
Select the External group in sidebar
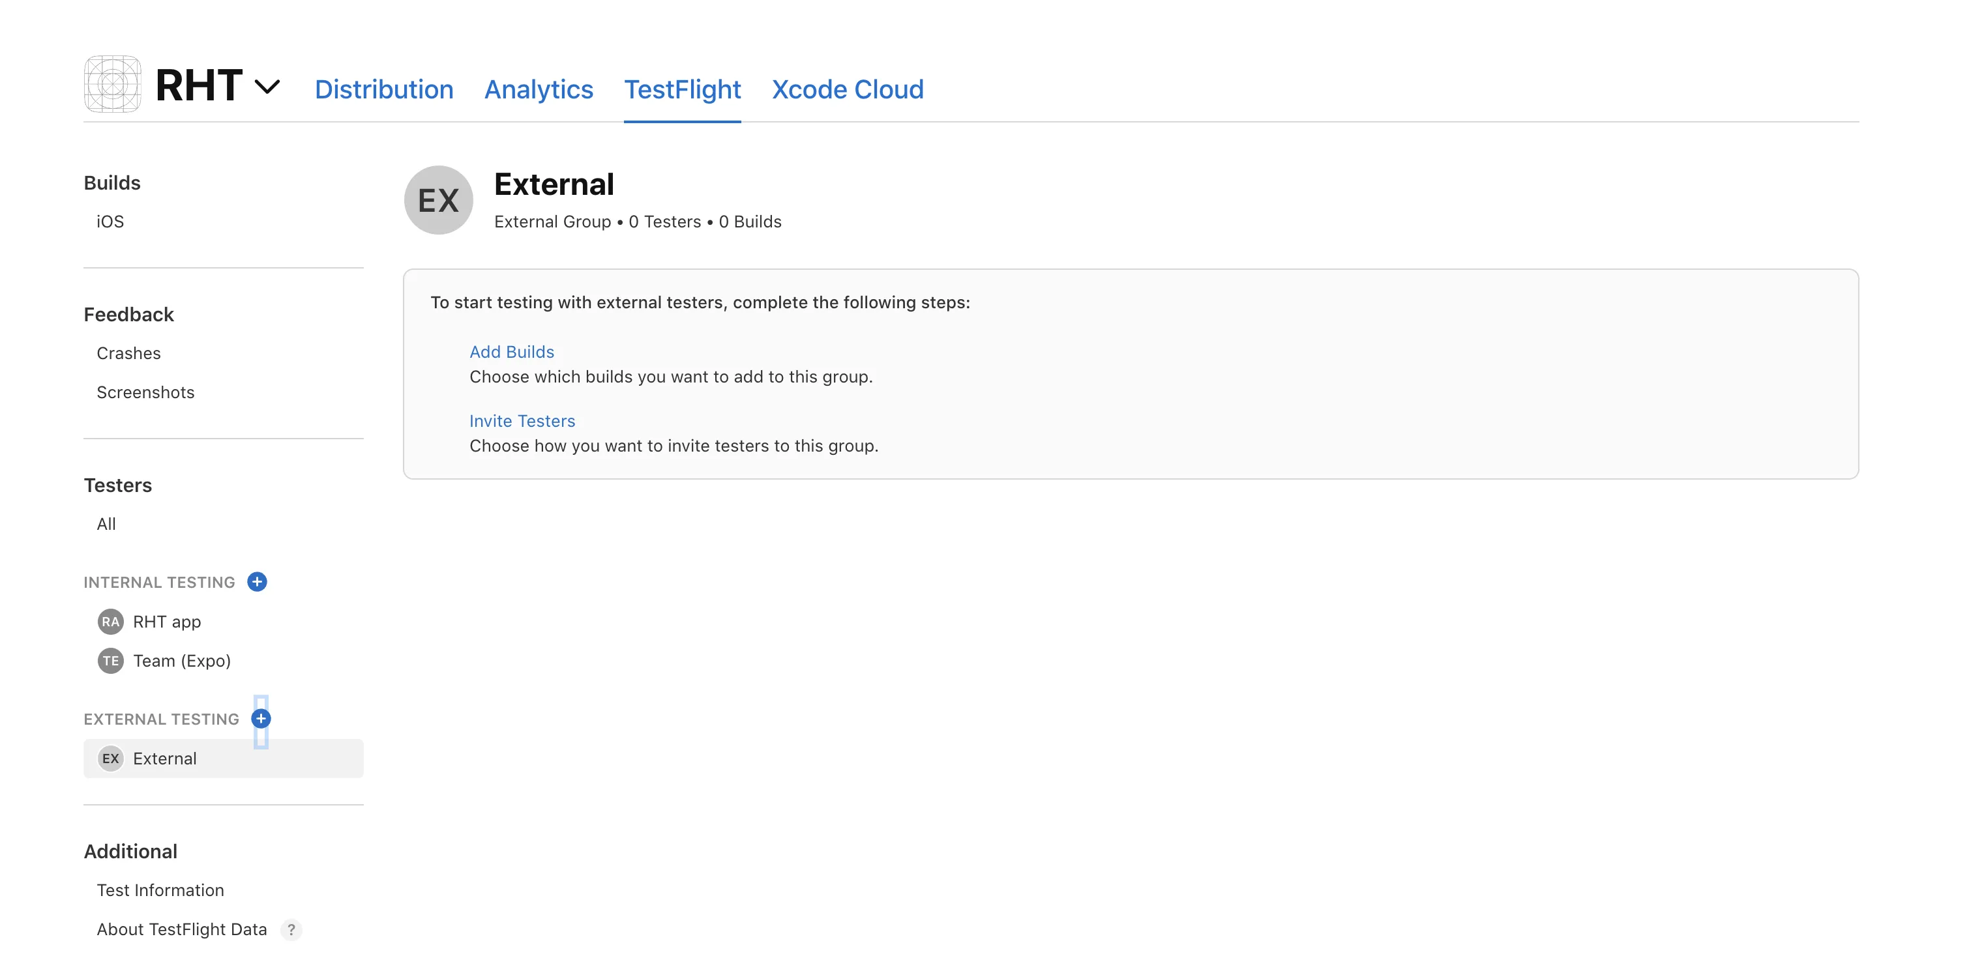[223, 759]
